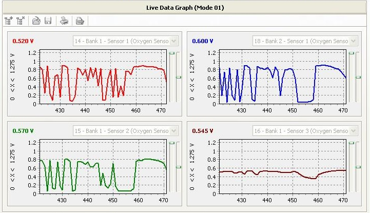Click the print preview icon
Screen dimensions: 370x213
(80, 21)
